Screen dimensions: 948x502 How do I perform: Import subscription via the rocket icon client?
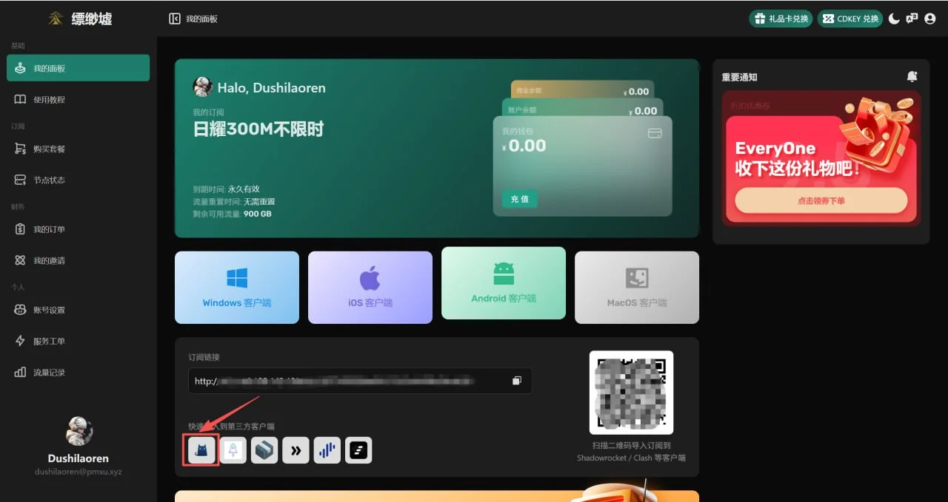pyautogui.click(x=233, y=450)
